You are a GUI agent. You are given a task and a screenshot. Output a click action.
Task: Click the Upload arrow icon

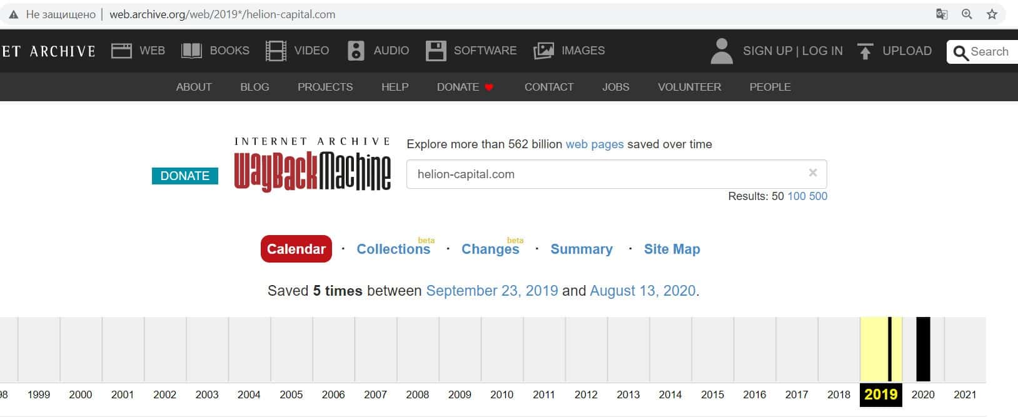[x=865, y=51]
